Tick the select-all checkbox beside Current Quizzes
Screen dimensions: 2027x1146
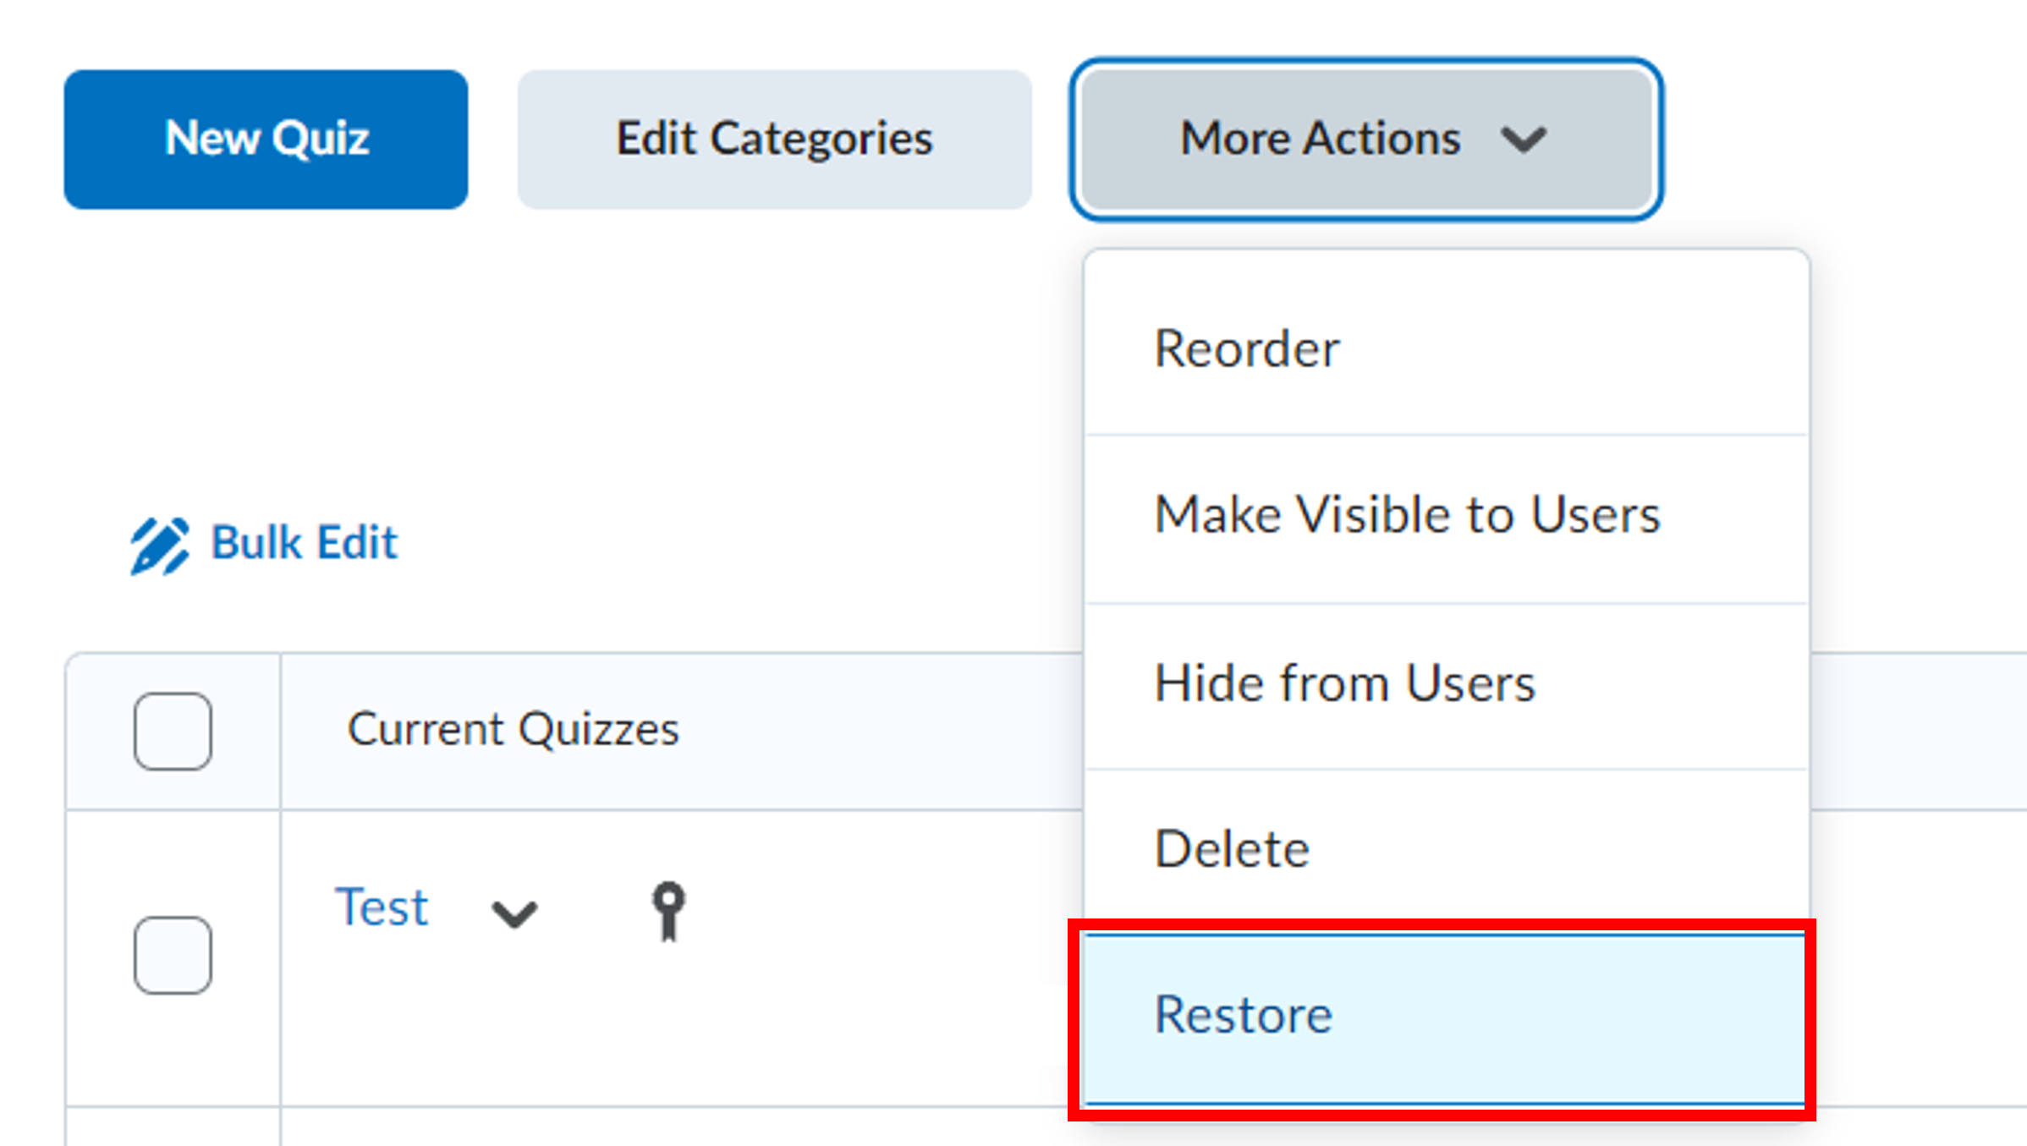(x=173, y=731)
